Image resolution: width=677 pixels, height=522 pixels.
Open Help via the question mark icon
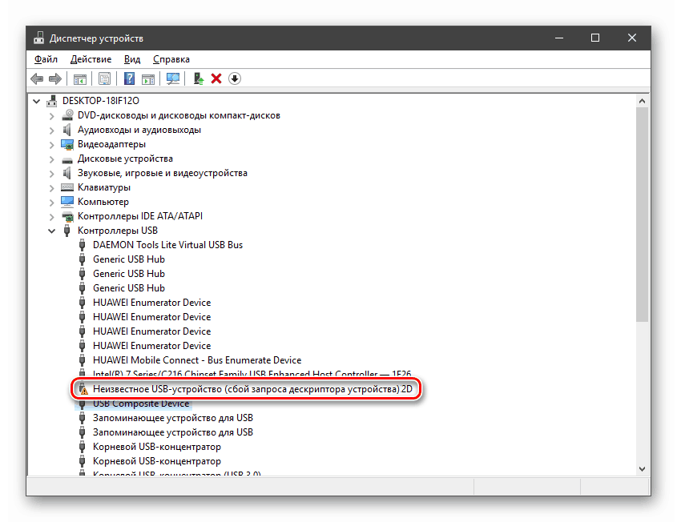(129, 78)
